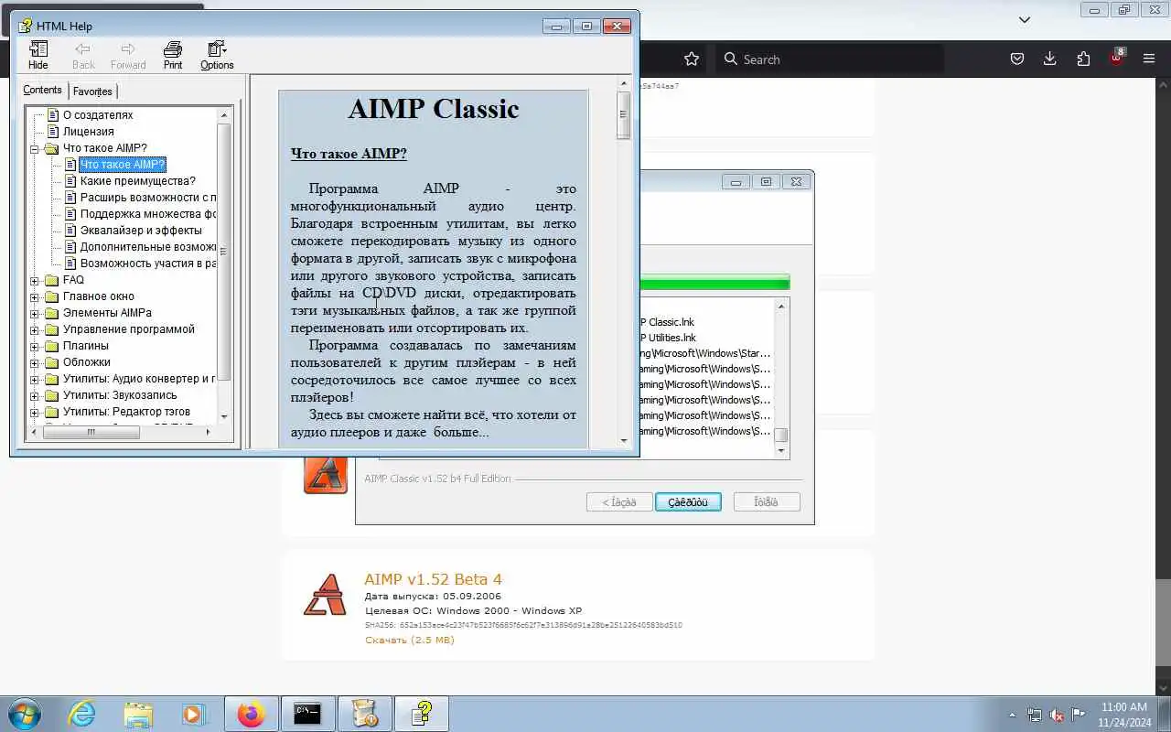Expand the 'Плагины' node
The width and height of the screenshot is (1171, 732).
[x=35, y=346]
